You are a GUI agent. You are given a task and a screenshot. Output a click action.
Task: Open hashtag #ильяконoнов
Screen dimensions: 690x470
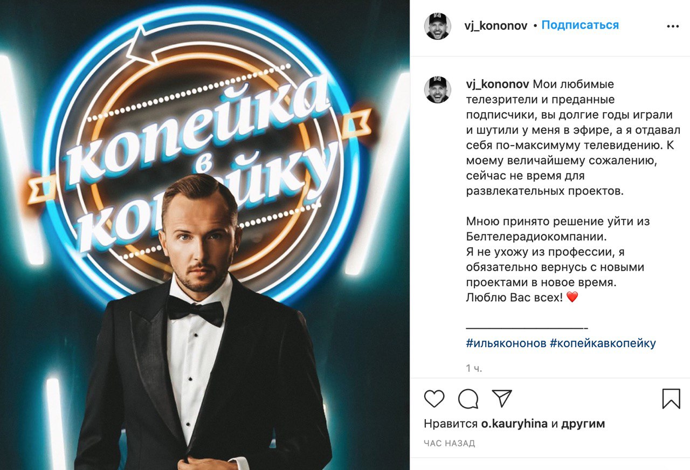506,343
